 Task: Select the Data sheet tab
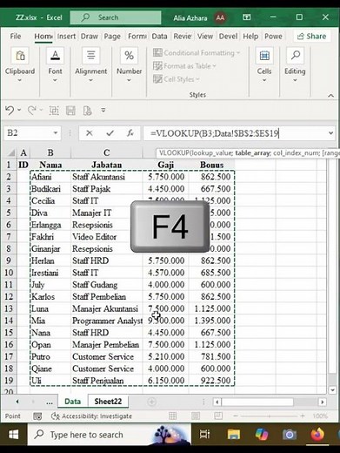[x=72, y=402]
